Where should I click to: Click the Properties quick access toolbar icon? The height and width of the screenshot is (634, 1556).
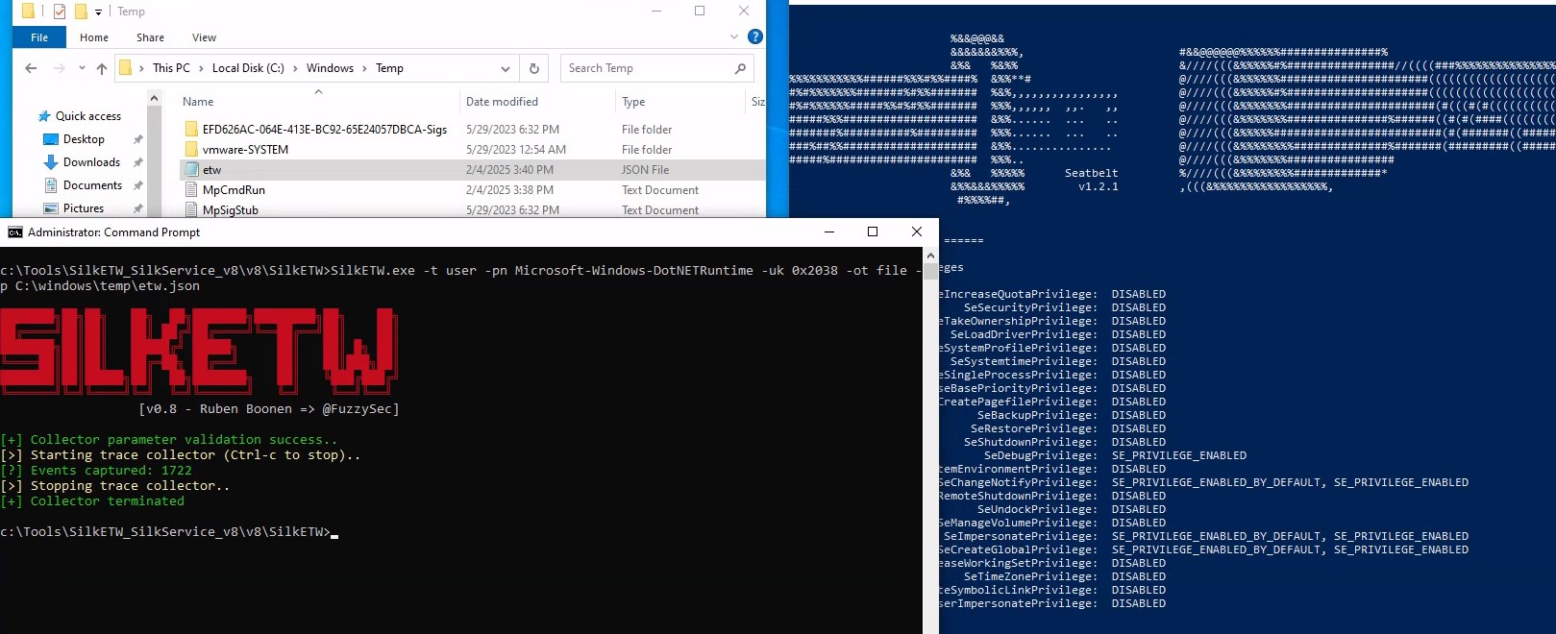(x=60, y=12)
